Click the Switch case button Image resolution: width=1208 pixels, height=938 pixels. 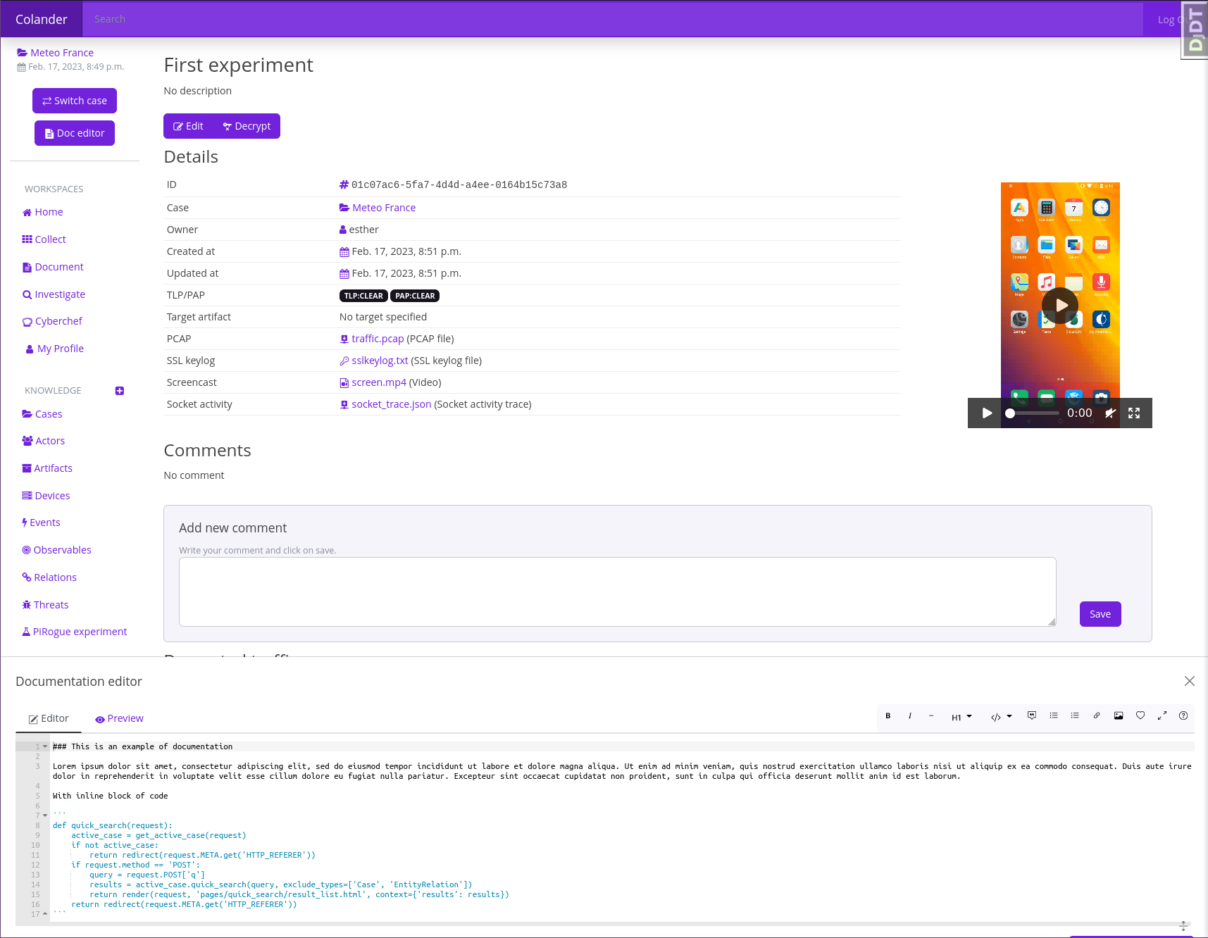[75, 101]
